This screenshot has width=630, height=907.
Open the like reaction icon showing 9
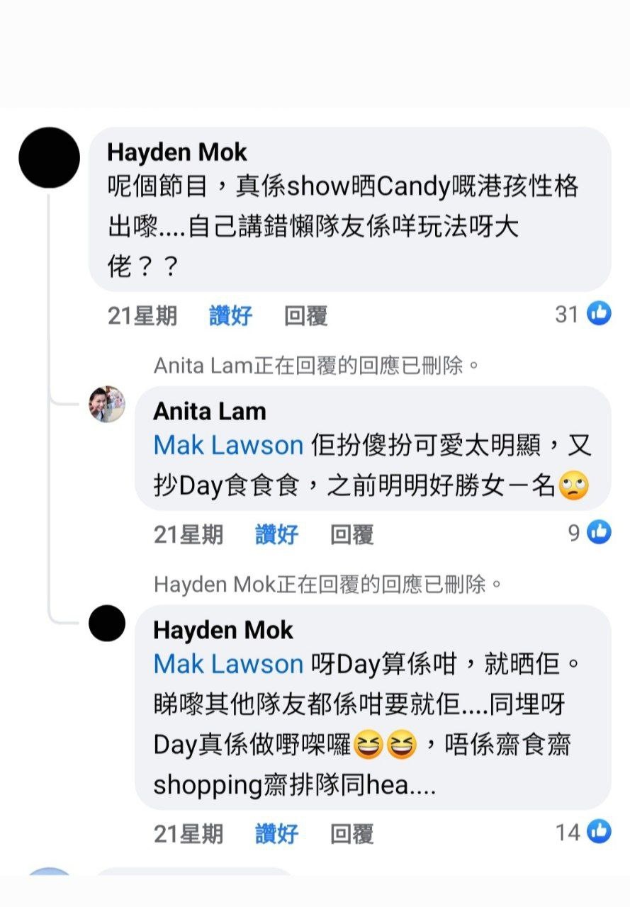599,532
